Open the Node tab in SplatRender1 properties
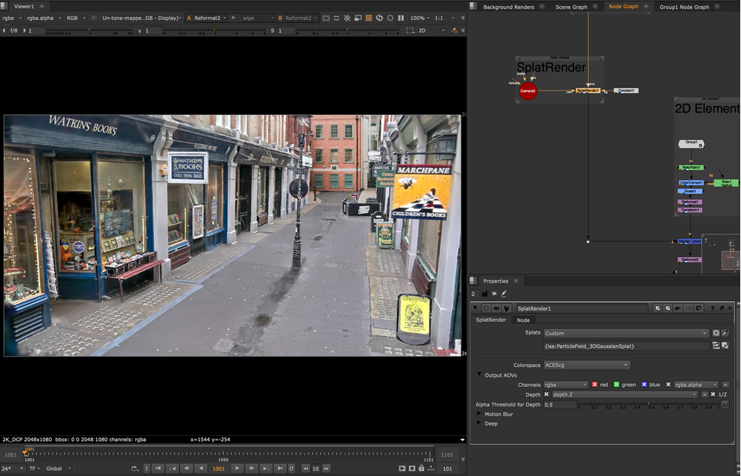The height and width of the screenshot is (476, 741). pos(523,320)
